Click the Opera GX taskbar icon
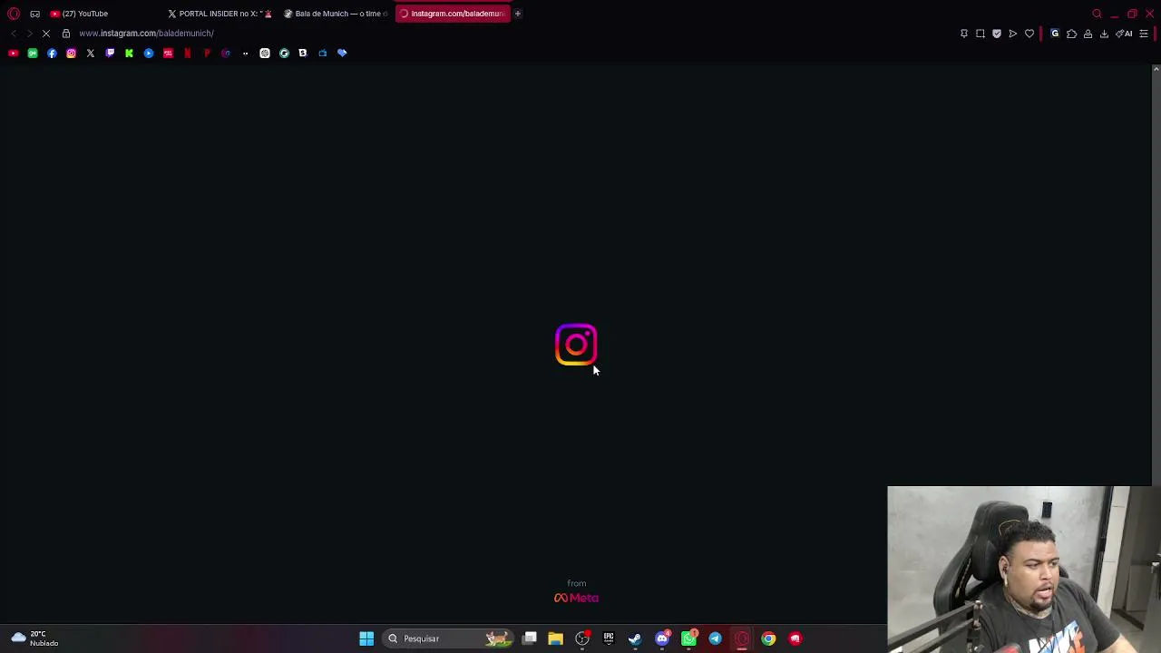 point(742,638)
